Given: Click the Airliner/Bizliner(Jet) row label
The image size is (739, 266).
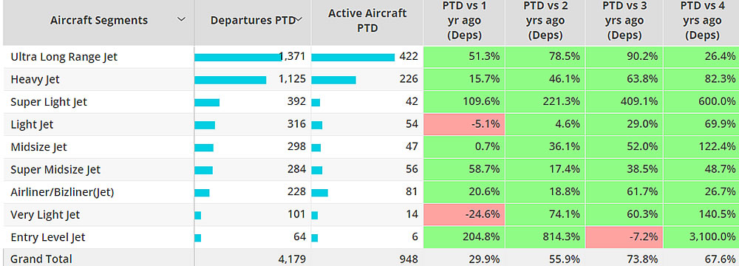Looking at the screenshot, I should 62,192.
